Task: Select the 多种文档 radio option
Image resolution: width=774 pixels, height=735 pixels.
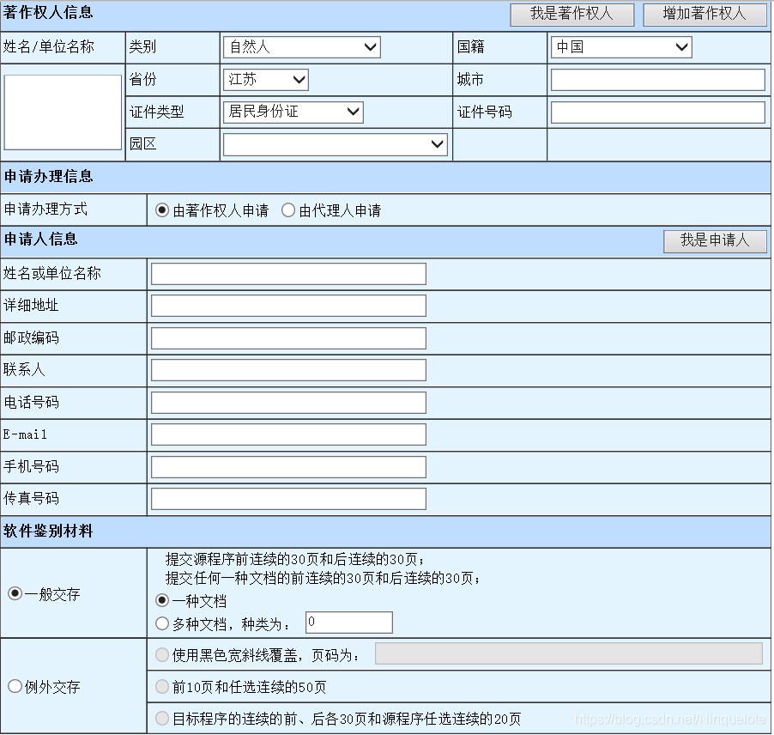Action: tap(162, 623)
